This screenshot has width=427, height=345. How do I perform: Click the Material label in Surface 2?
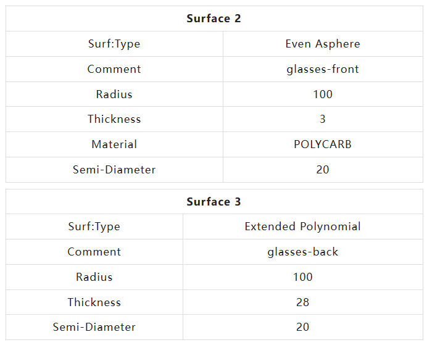tap(114, 144)
